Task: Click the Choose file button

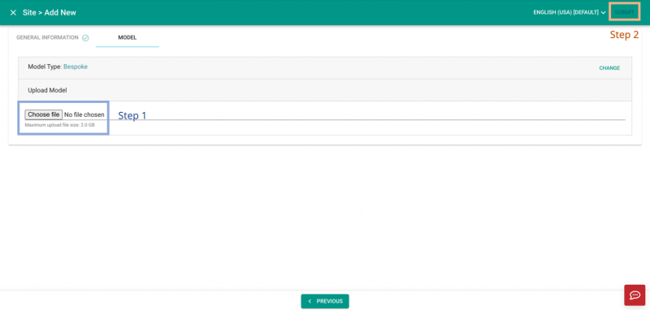Action: click(44, 114)
